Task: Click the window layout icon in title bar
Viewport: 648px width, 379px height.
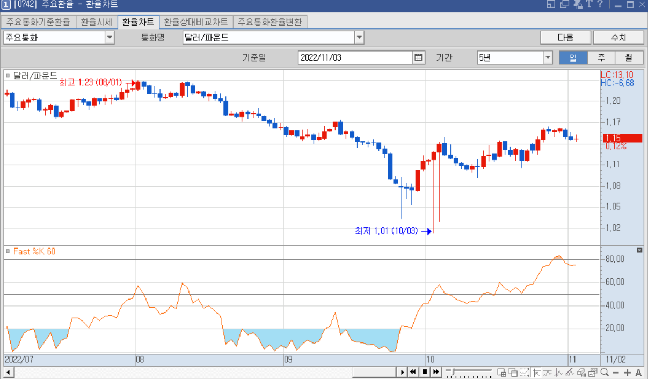Action: tap(551, 4)
